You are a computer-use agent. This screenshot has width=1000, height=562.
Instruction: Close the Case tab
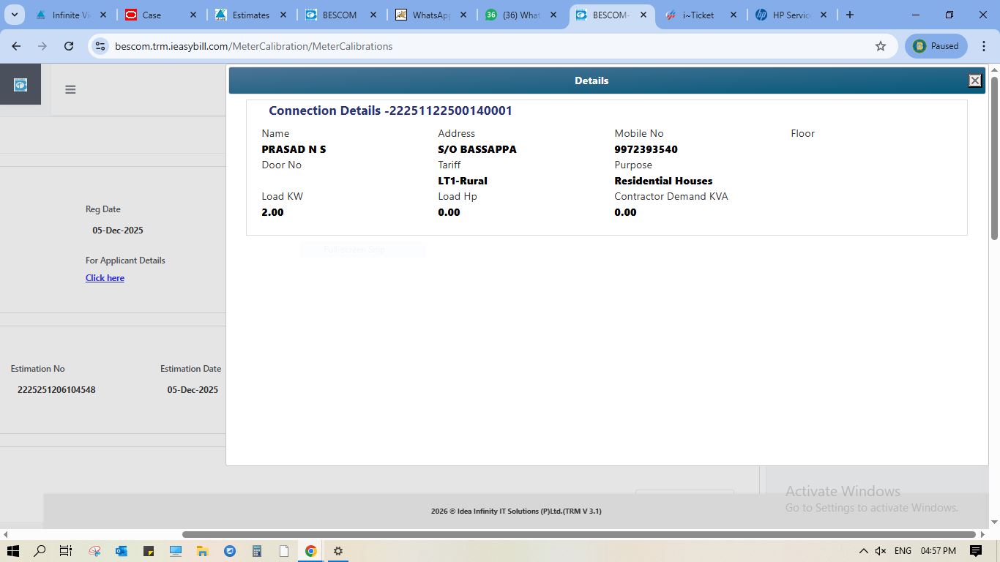(193, 15)
